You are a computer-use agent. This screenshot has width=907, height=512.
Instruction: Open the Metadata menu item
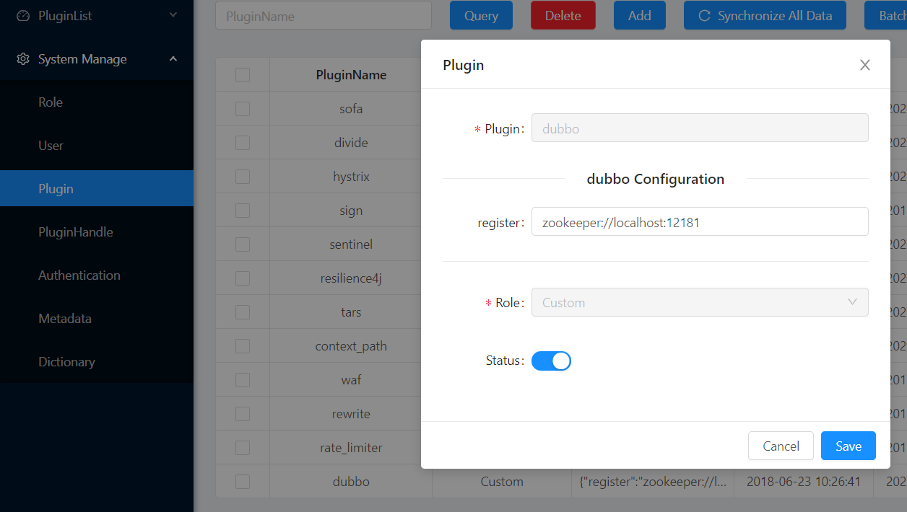[x=97, y=319]
